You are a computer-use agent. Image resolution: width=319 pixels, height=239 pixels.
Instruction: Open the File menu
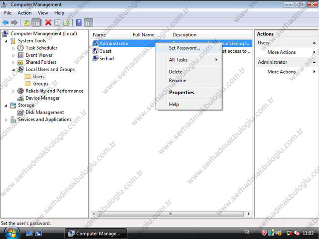click(x=8, y=13)
